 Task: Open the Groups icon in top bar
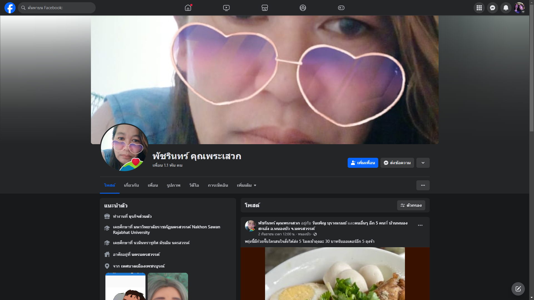tap(303, 8)
